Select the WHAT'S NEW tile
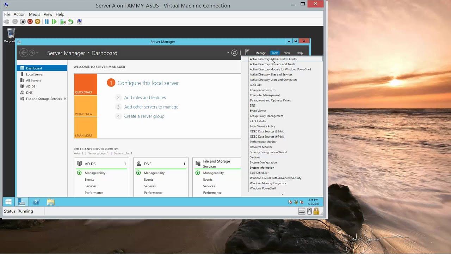The image size is (451, 254). click(x=86, y=106)
